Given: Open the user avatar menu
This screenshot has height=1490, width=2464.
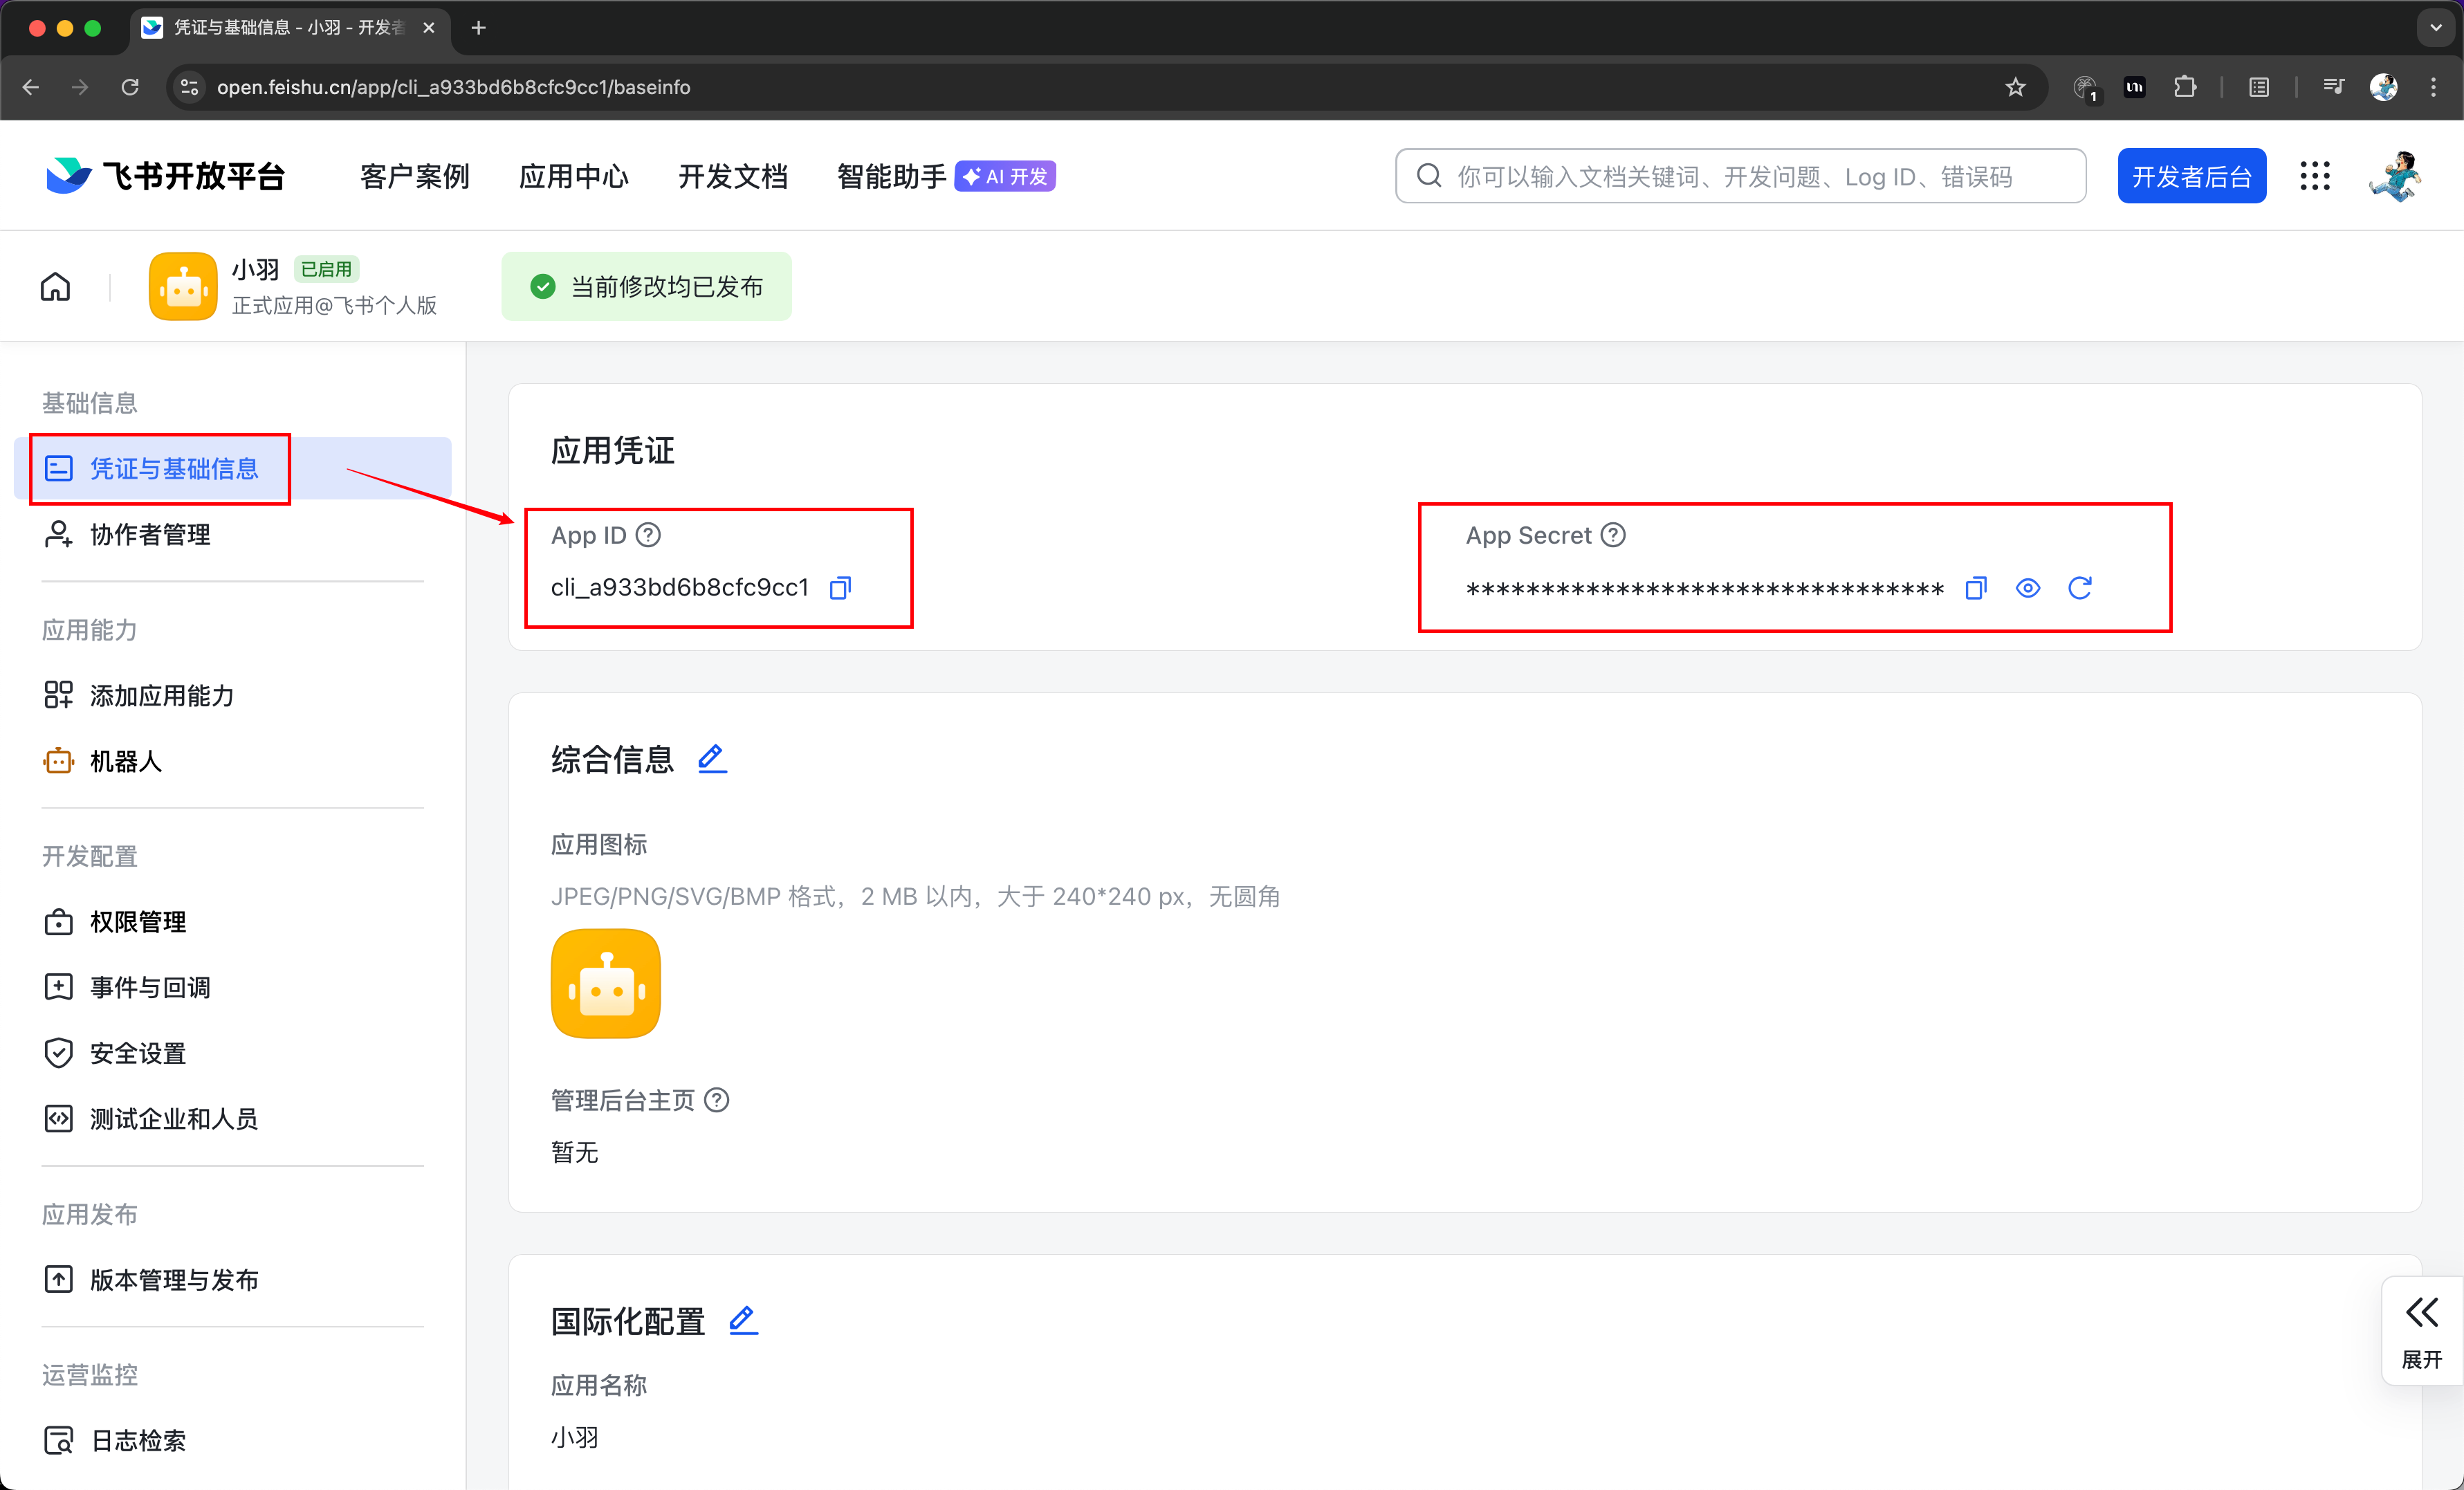Looking at the screenshot, I should (x=2395, y=176).
